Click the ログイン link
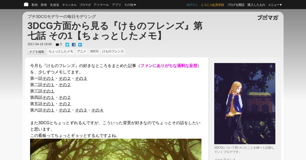 (x=192, y=5)
